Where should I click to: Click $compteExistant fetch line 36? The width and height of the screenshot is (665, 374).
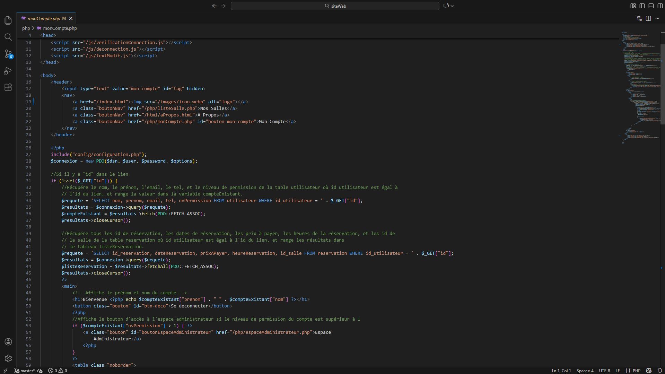tap(133, 214)
